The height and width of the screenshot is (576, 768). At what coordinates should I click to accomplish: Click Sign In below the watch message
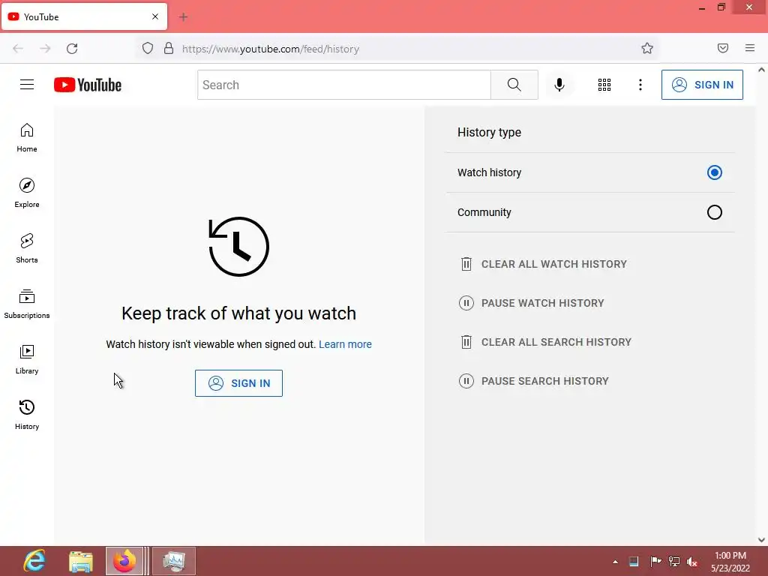[x=238, y=383]
